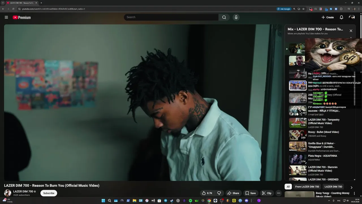Screen dimensions: 362x204
Task: Open the account avatar menu
Action: [x=352, y=17]
